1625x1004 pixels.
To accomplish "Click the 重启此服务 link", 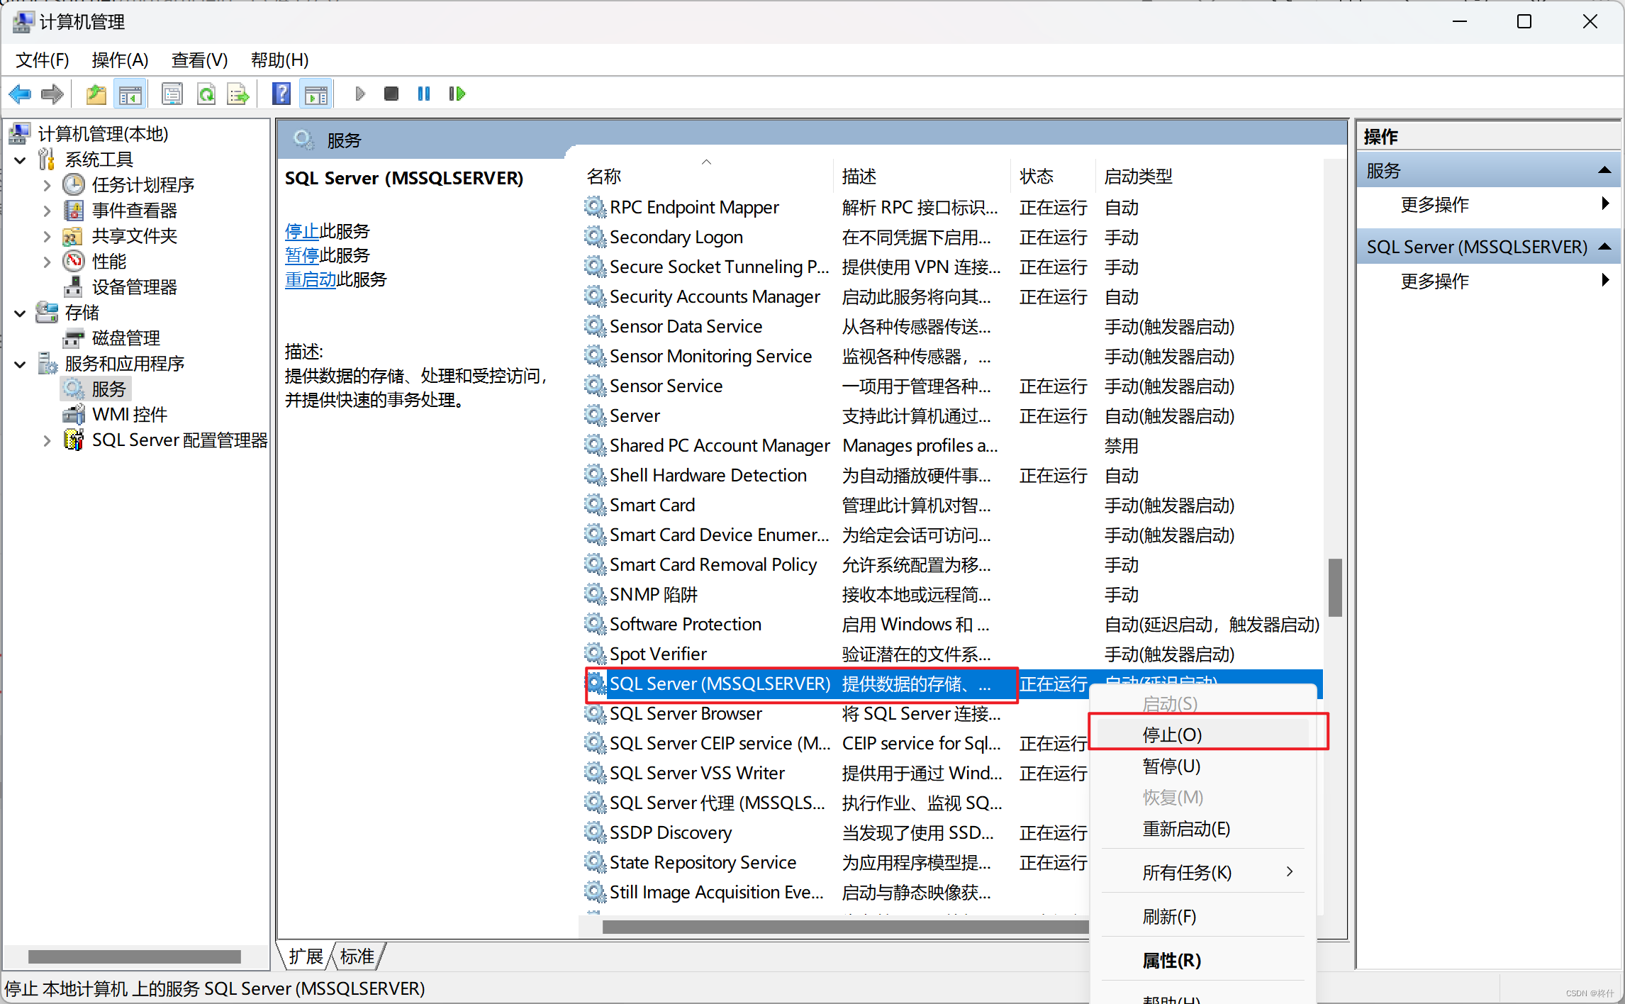I will (310, 279).
